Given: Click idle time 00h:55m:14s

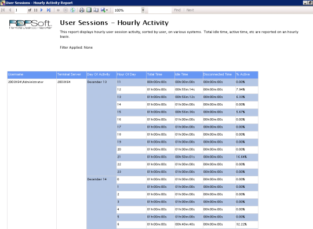Looking at the screenshot, I should pos(185,89).
